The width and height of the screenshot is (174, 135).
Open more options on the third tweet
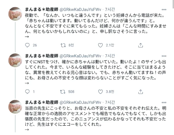(164, 103)
